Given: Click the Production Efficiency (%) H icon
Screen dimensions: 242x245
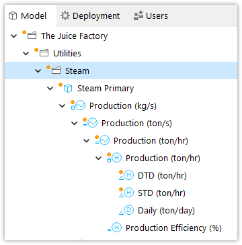Looking at the screenshot, I should (x=116, y=228).
